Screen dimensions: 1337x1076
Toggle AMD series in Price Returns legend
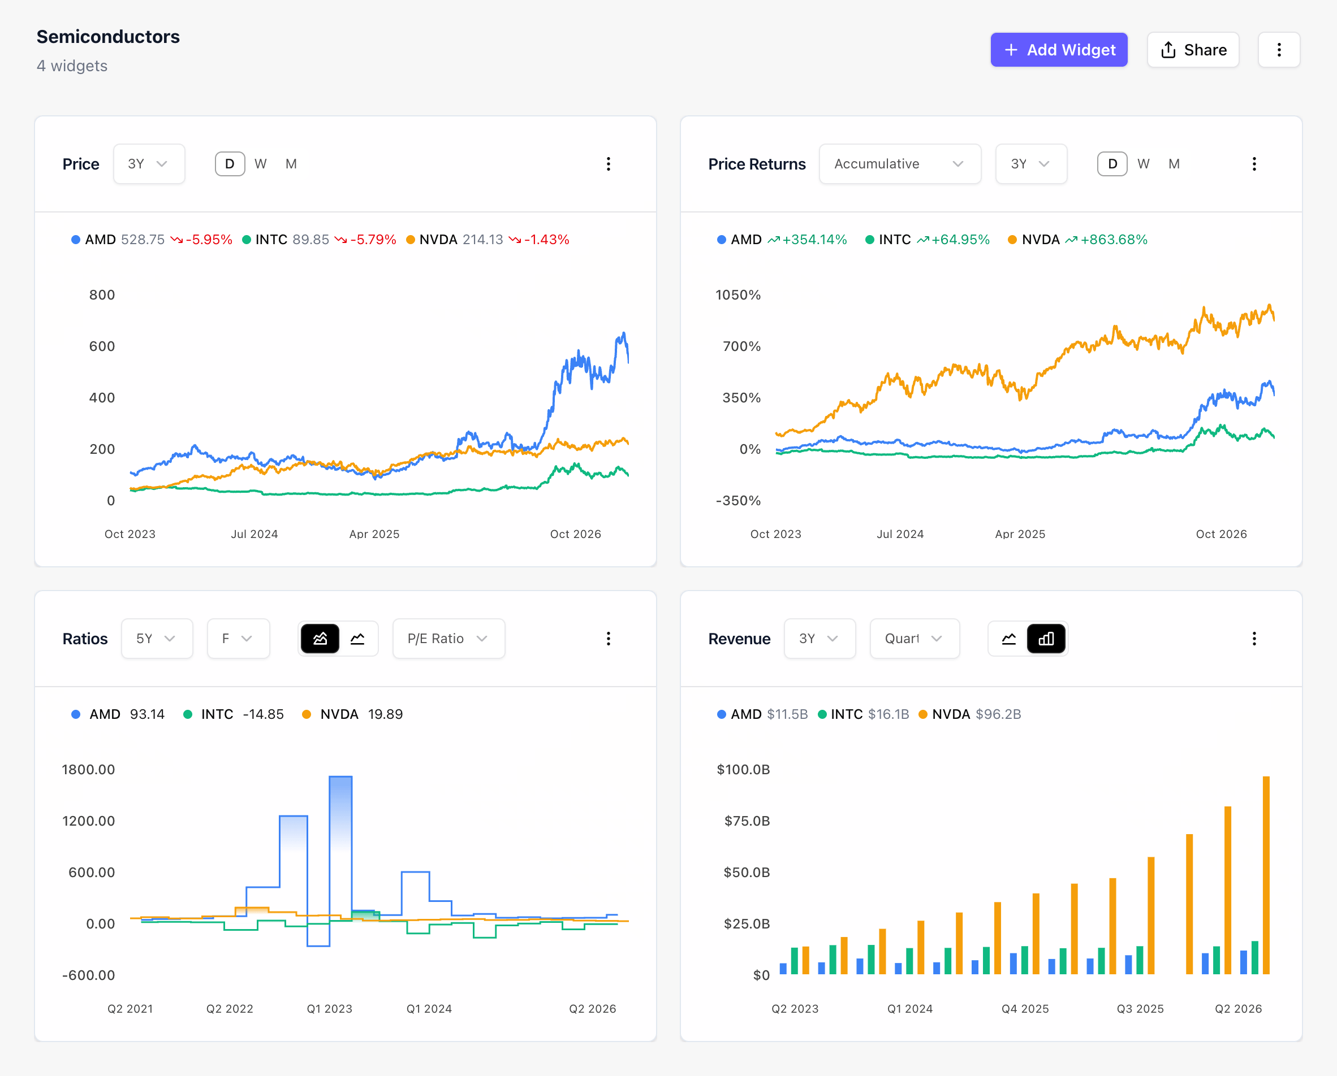coord(782,240)
